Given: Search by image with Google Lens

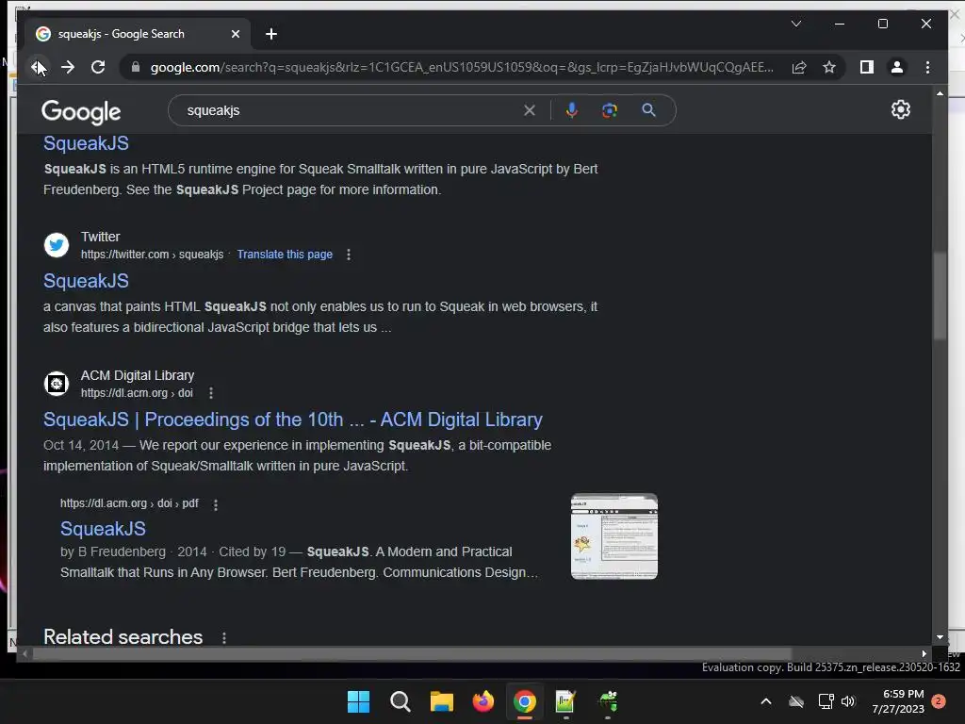Looking at the screenshot, I should click(x=610, y=111).
